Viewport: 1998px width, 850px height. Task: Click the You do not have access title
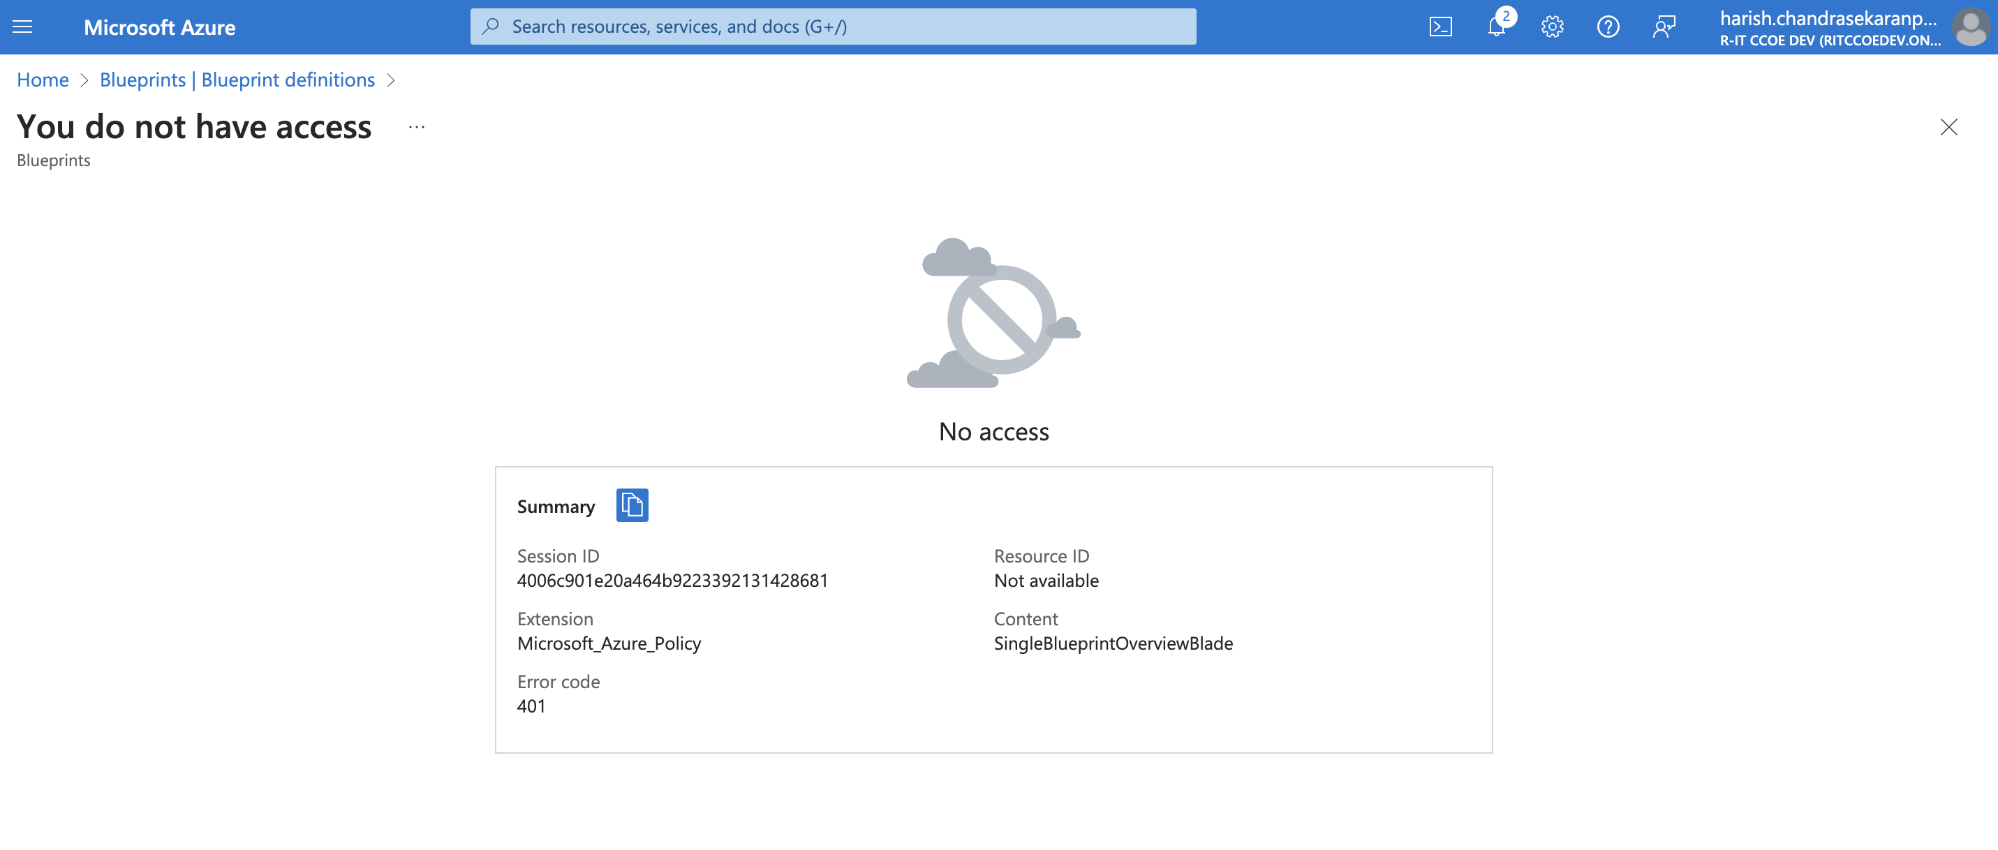click(x=194, y=127)
